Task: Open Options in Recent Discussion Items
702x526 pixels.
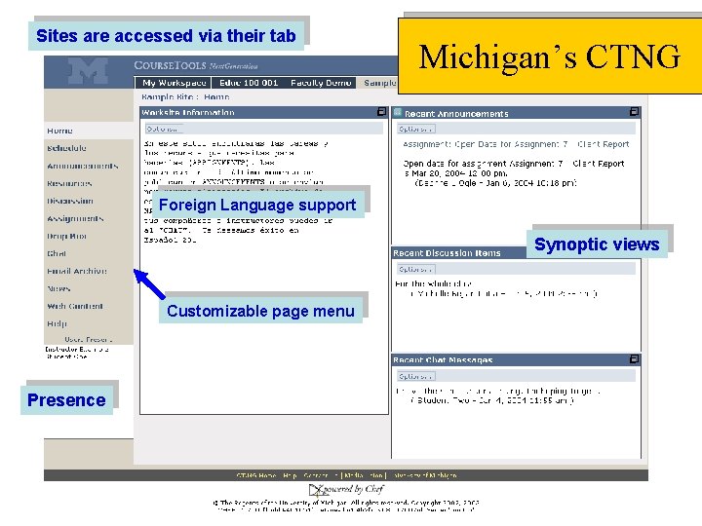Action: coord(416,269)
